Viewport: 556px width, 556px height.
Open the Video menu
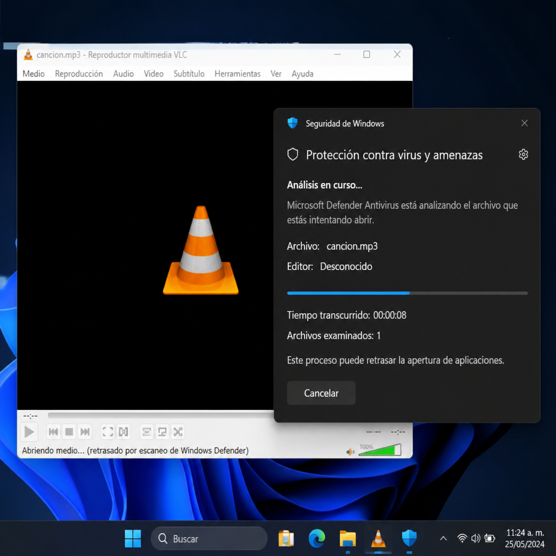[x=154, y=74]
